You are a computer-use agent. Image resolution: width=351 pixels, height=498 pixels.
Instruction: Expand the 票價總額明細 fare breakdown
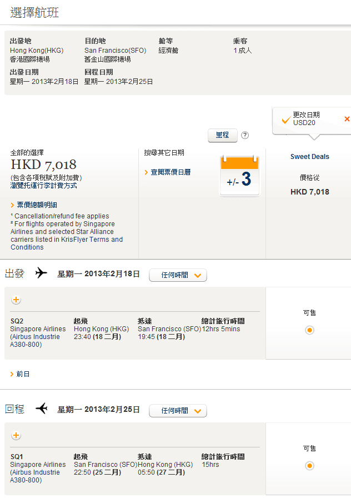click(37, 205)
